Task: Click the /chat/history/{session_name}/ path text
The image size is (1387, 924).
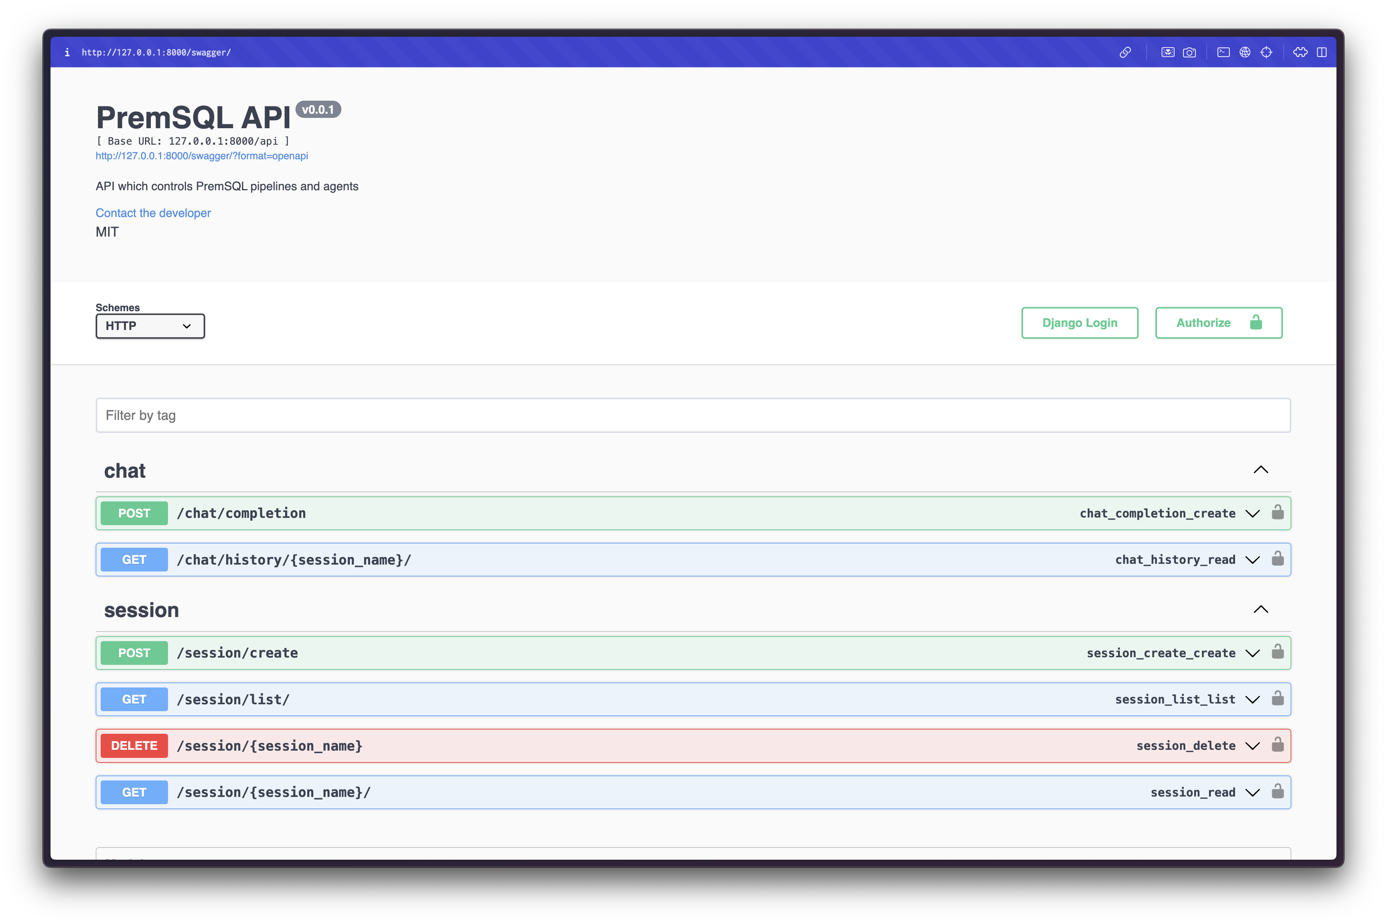Action: (294, 560)
